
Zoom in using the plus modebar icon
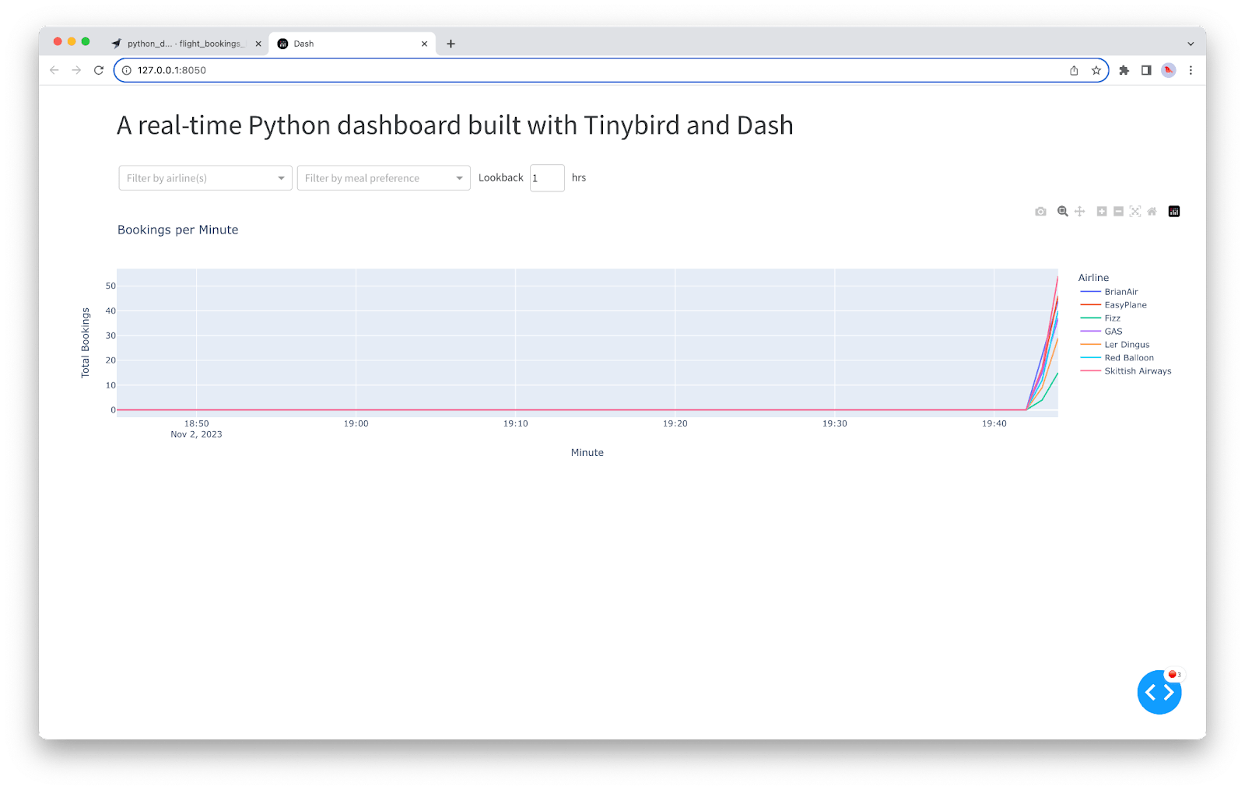(x=1102, y=212)
